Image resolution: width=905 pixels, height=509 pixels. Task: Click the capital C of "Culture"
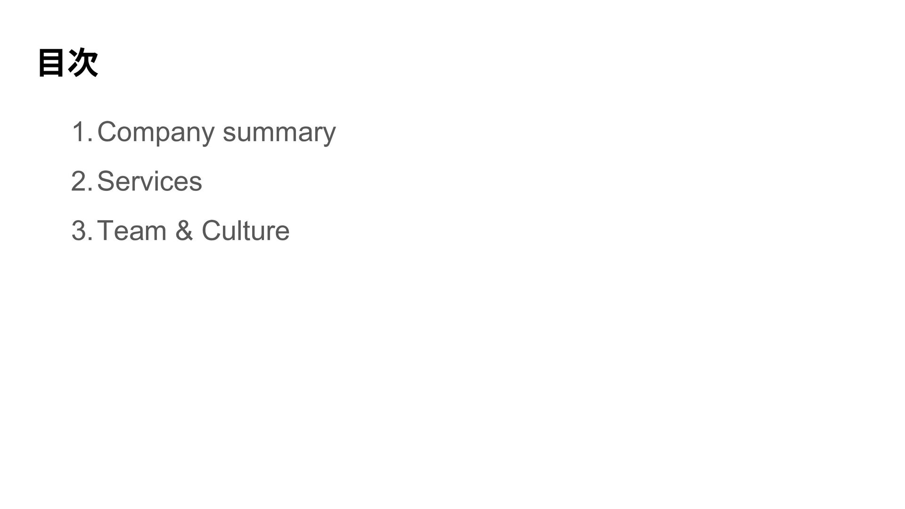coord(212,231)
